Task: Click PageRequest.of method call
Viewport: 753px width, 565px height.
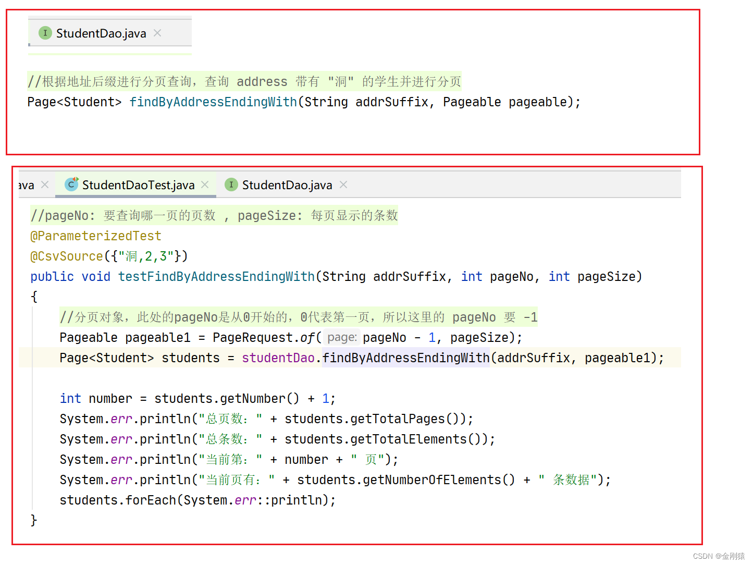Action: (264, 338)
